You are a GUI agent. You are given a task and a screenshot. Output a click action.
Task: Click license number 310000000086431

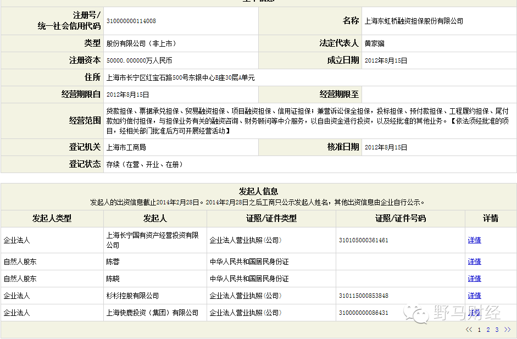tap(363, 313)
